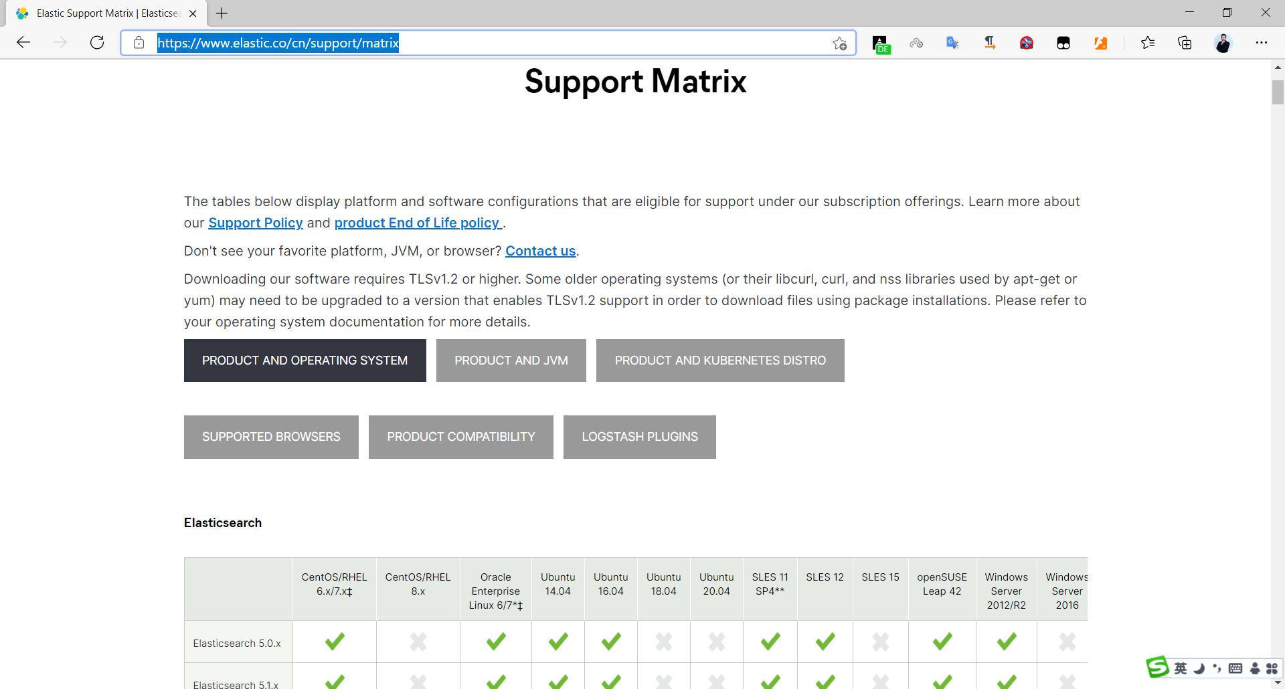Show the Supported Browsers table
This screenshot has height=689, width=1285.
(x=271, y=437)
